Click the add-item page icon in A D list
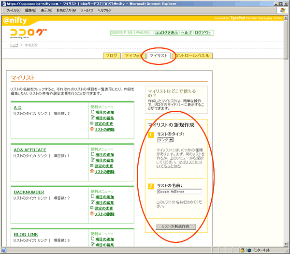The image size is (290, 254). [92, 112]
